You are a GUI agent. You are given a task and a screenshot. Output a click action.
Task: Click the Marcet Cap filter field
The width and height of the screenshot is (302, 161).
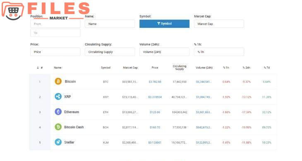(x=219, y=24)
